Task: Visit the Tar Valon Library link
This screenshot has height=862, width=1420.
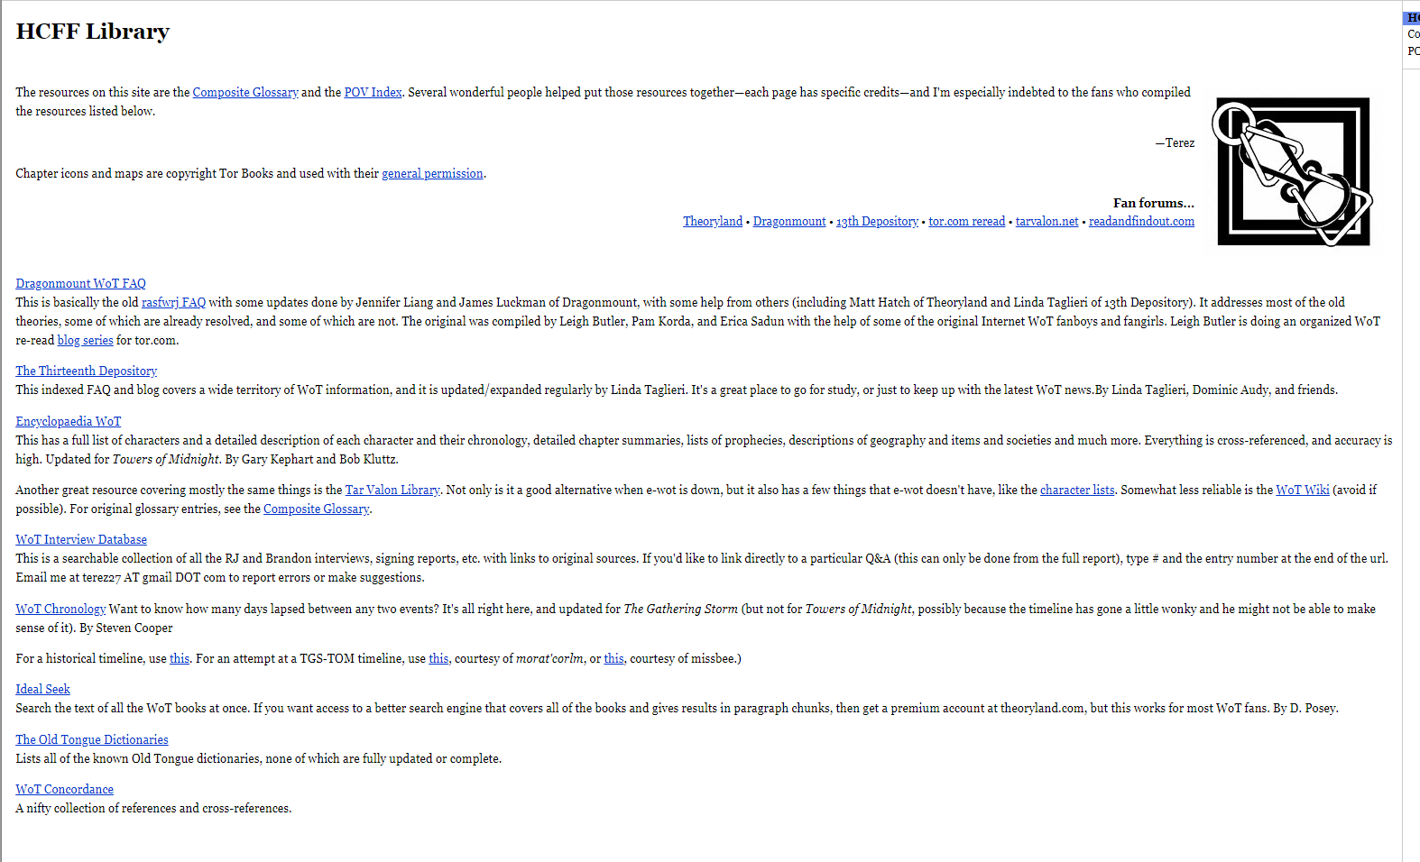Action: pos(392,490)
